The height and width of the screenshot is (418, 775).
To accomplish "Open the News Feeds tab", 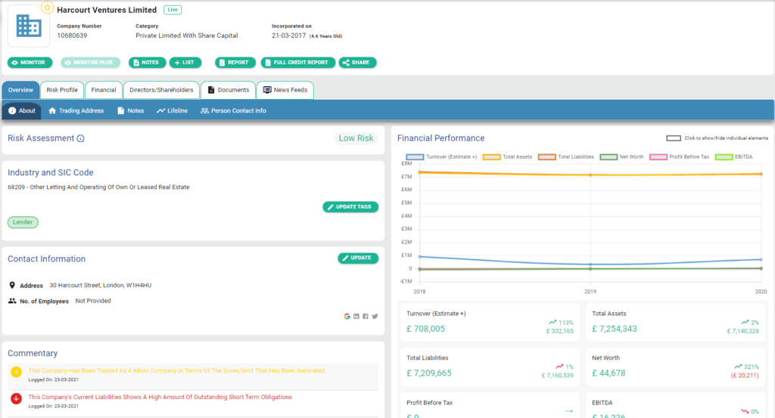I will pyautogui.click(x=285, y=90).
